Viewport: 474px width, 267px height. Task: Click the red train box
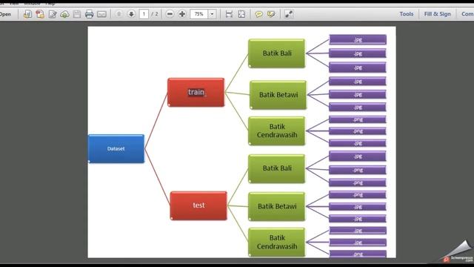point(196,92)
